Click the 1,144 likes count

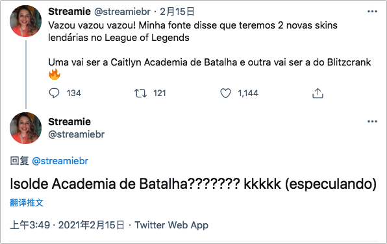248,93
